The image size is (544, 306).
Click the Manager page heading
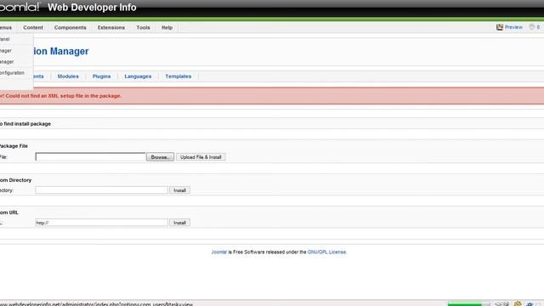[61, 51]
